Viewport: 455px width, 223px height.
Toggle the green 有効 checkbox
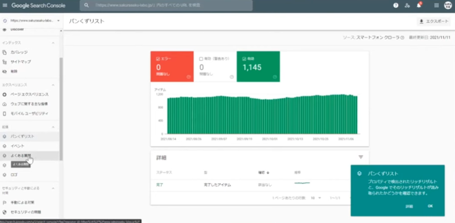pyautogui.click(x=244, y=59)
